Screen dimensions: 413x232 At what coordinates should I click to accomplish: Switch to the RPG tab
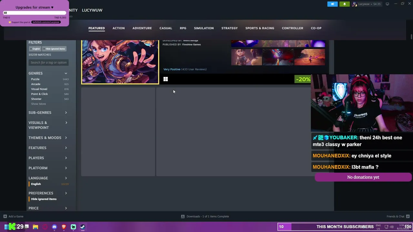tap(183, 28)
